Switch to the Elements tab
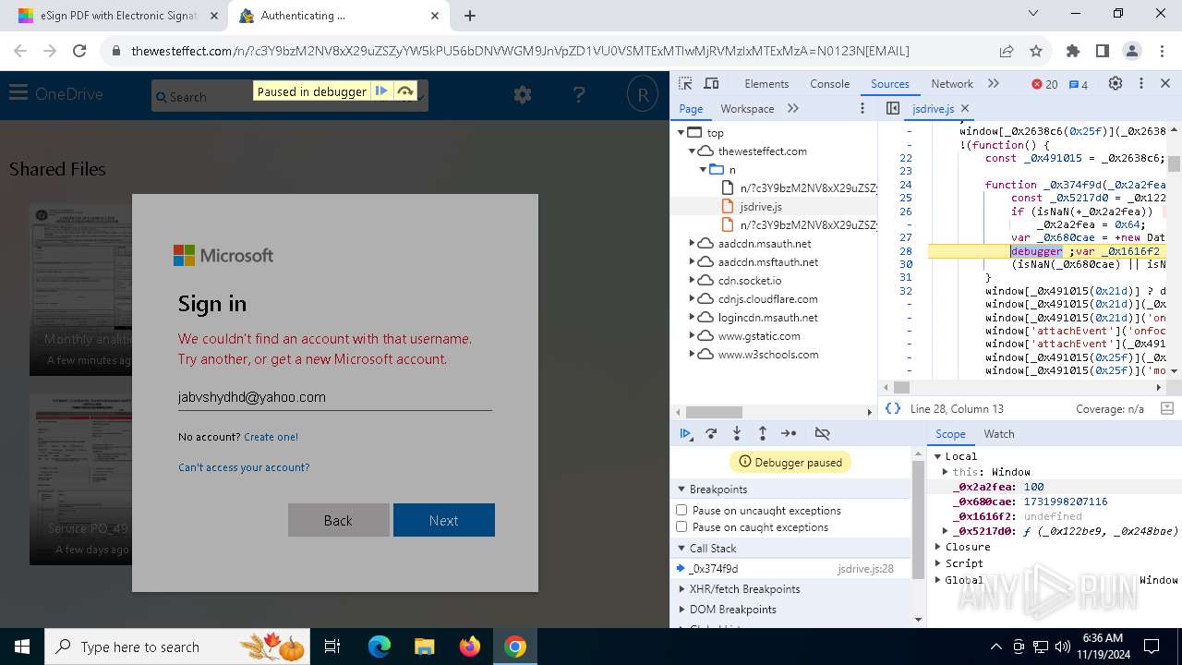 (766, 83)
